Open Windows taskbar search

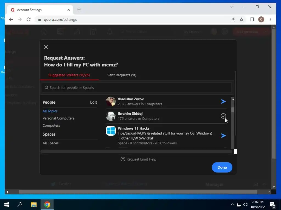point(20,205)
